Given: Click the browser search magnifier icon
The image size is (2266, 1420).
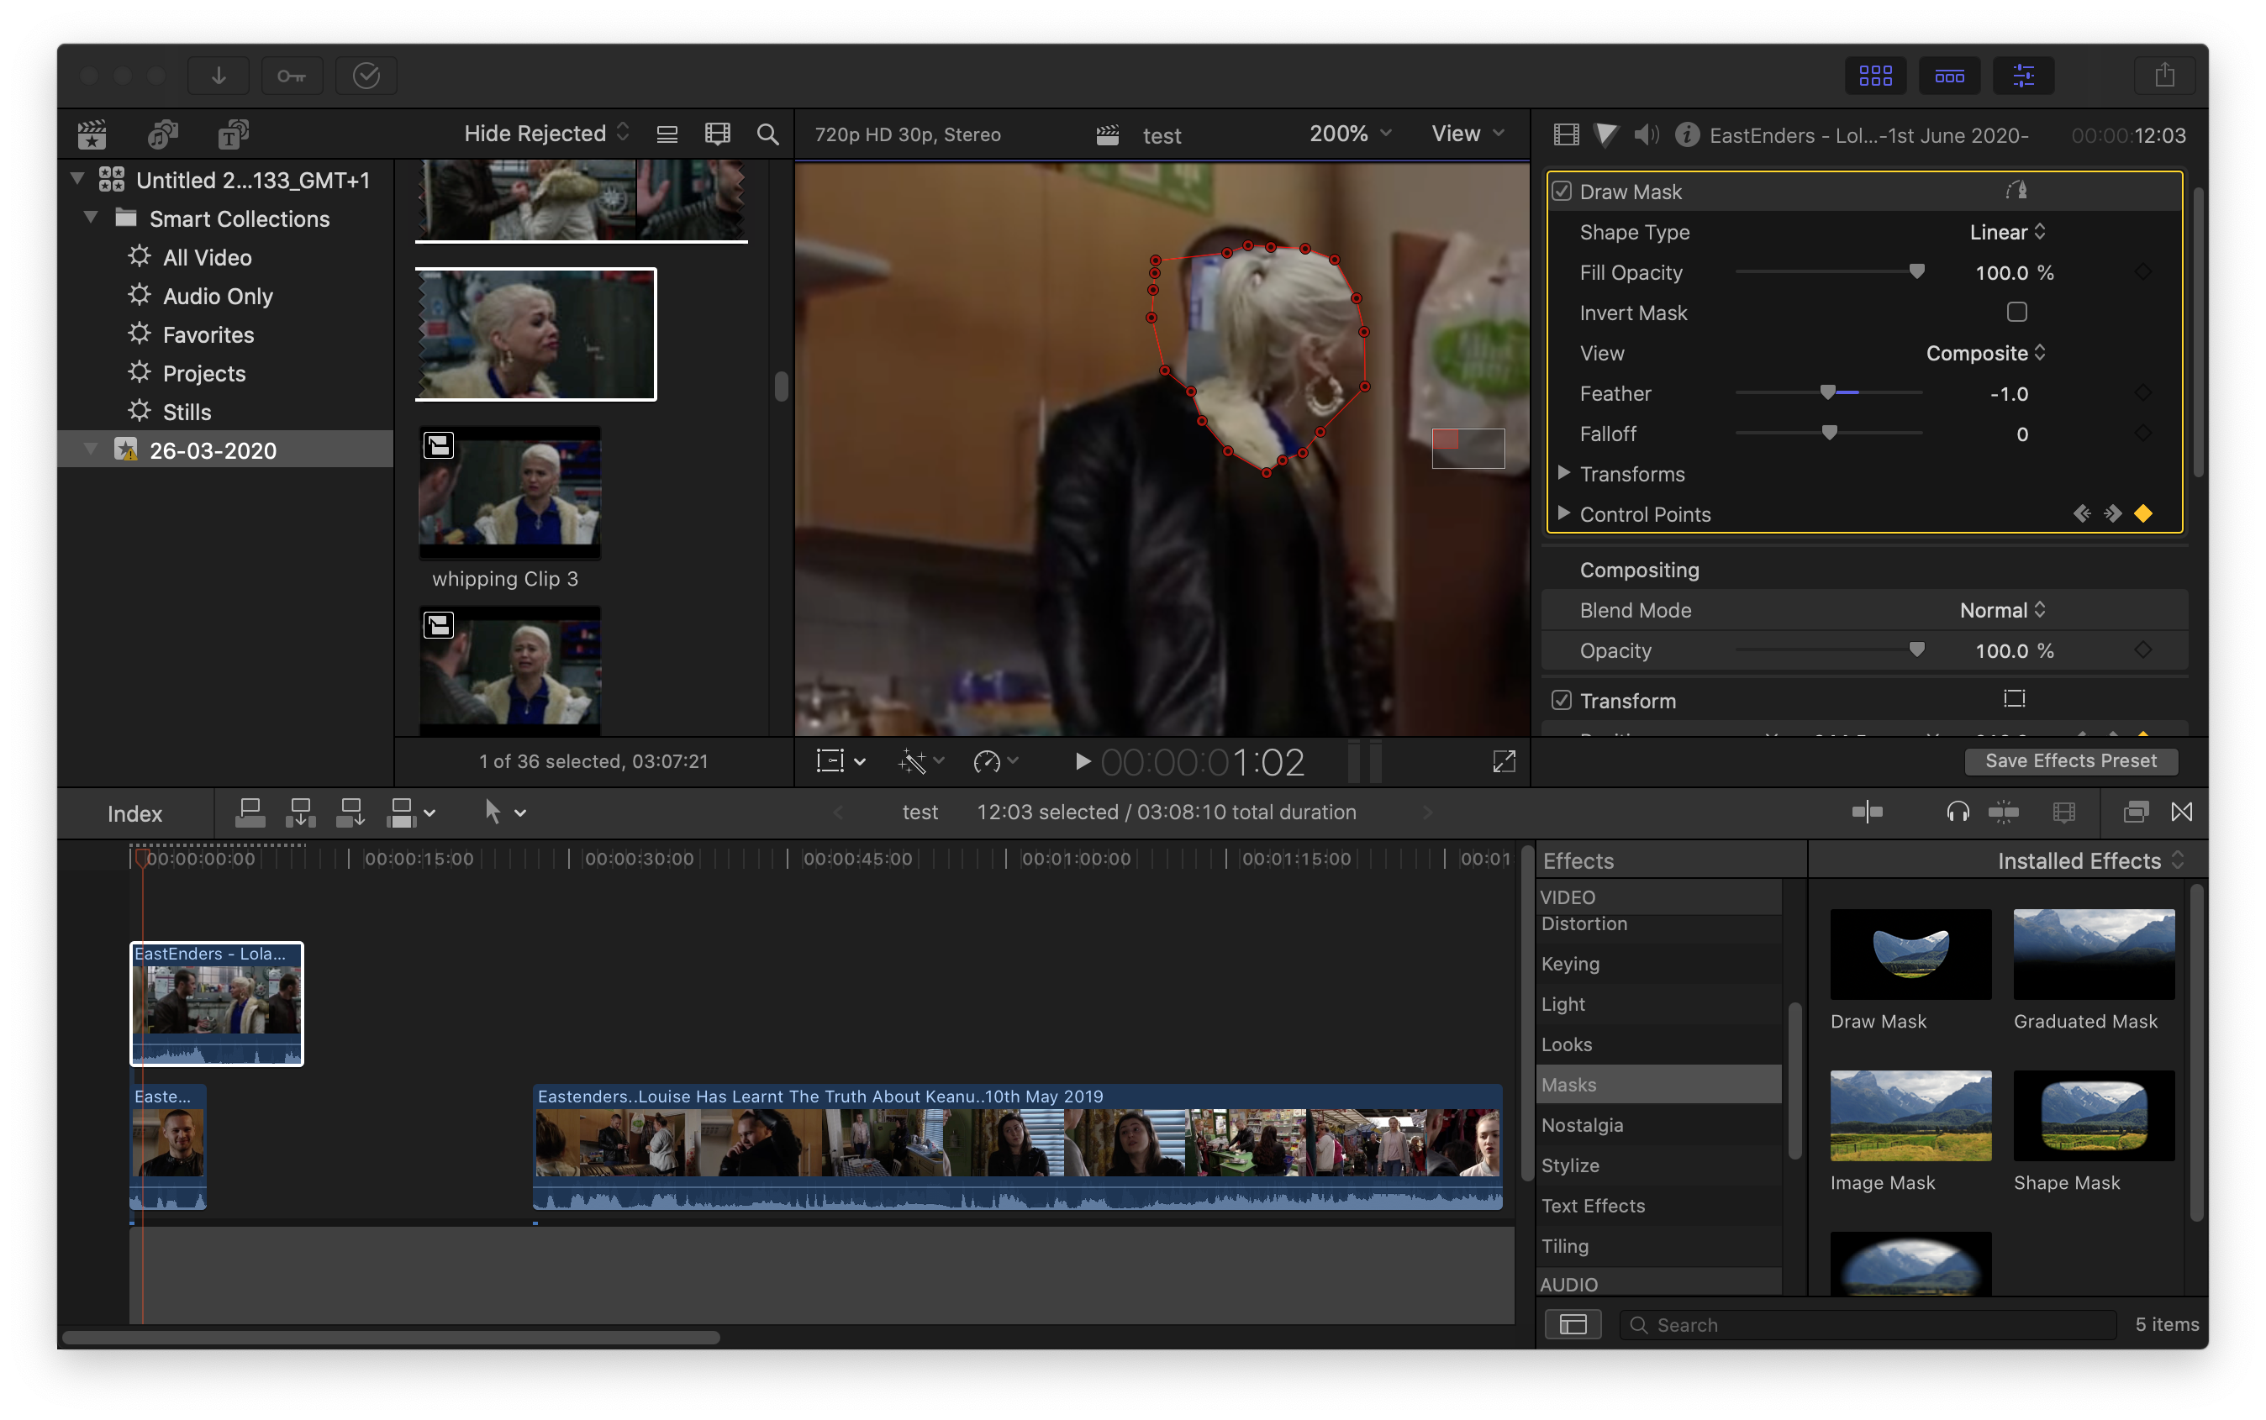Looking at the screenshot, I should pos(767,134).
